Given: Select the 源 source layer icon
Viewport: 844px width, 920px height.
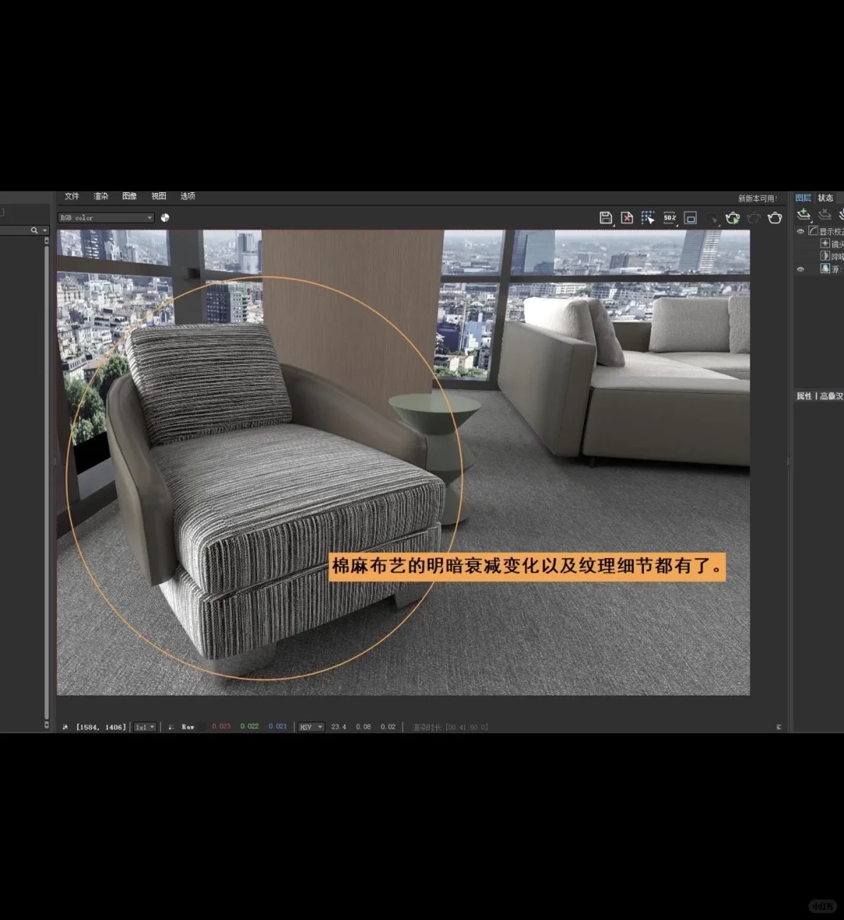Looking at the screenshot, I should click(824, 269).
